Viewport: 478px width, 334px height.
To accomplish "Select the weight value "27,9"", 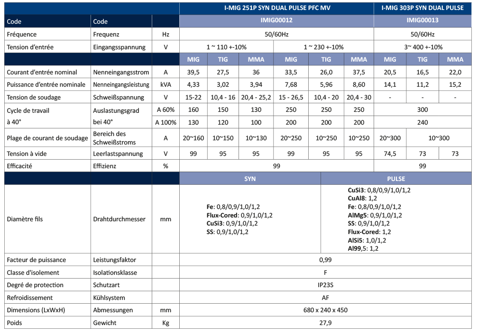I will point(325,323).
